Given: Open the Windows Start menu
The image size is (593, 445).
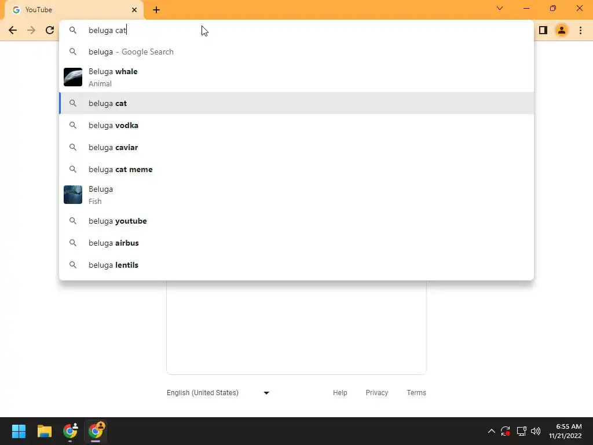Looking at the screenshot, I should 19,431.
